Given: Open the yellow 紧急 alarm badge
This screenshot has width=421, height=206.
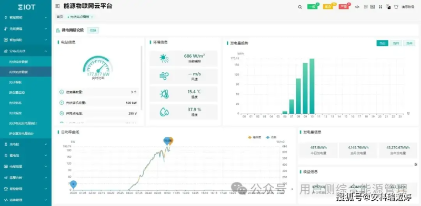Looking at the screenshot, I should coord(328,7).
